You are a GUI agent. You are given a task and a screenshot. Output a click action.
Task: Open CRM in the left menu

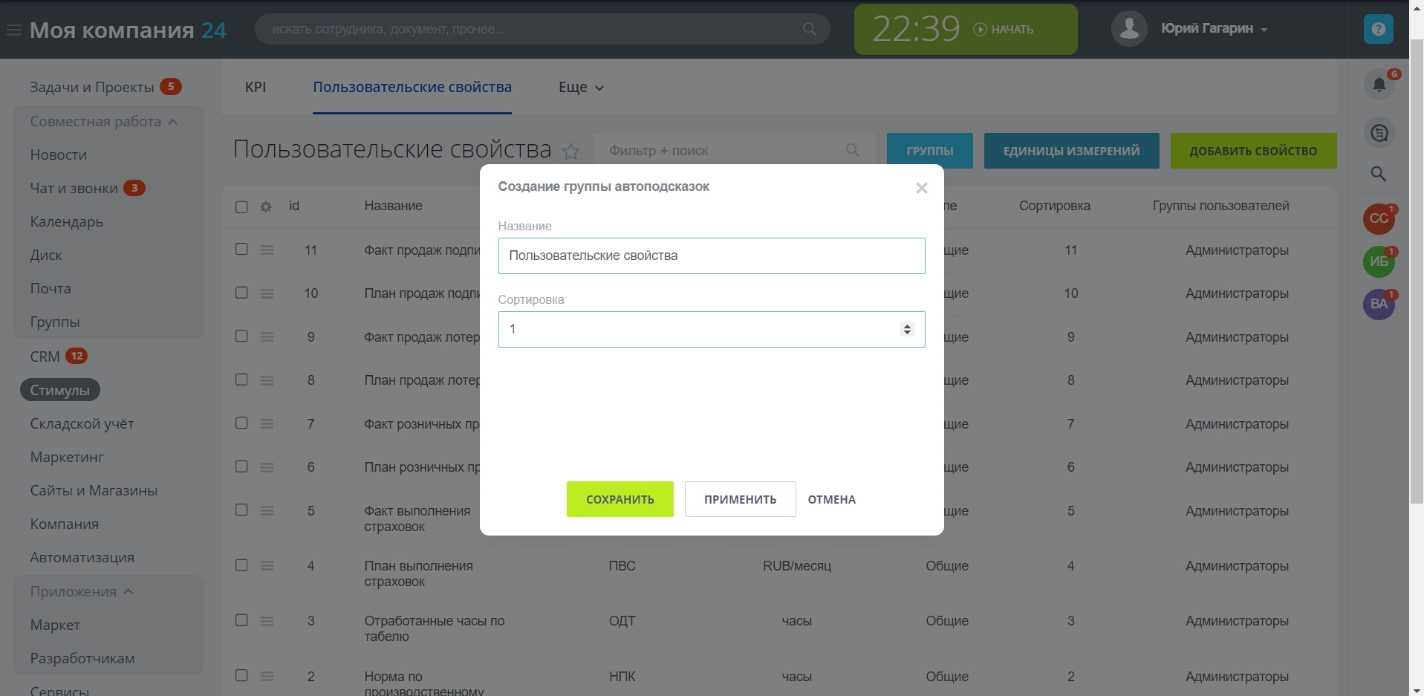pyautogui.click(x=45, y=357)
